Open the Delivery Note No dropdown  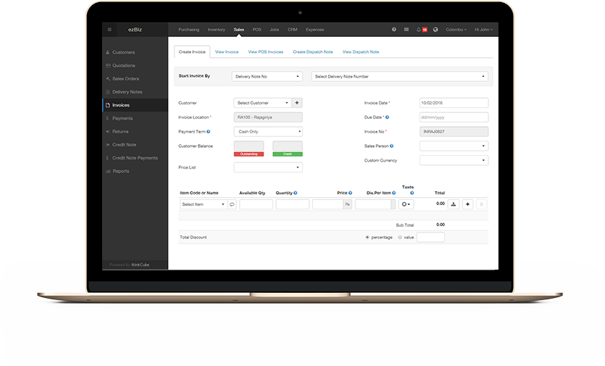click(x=267, y=76)
